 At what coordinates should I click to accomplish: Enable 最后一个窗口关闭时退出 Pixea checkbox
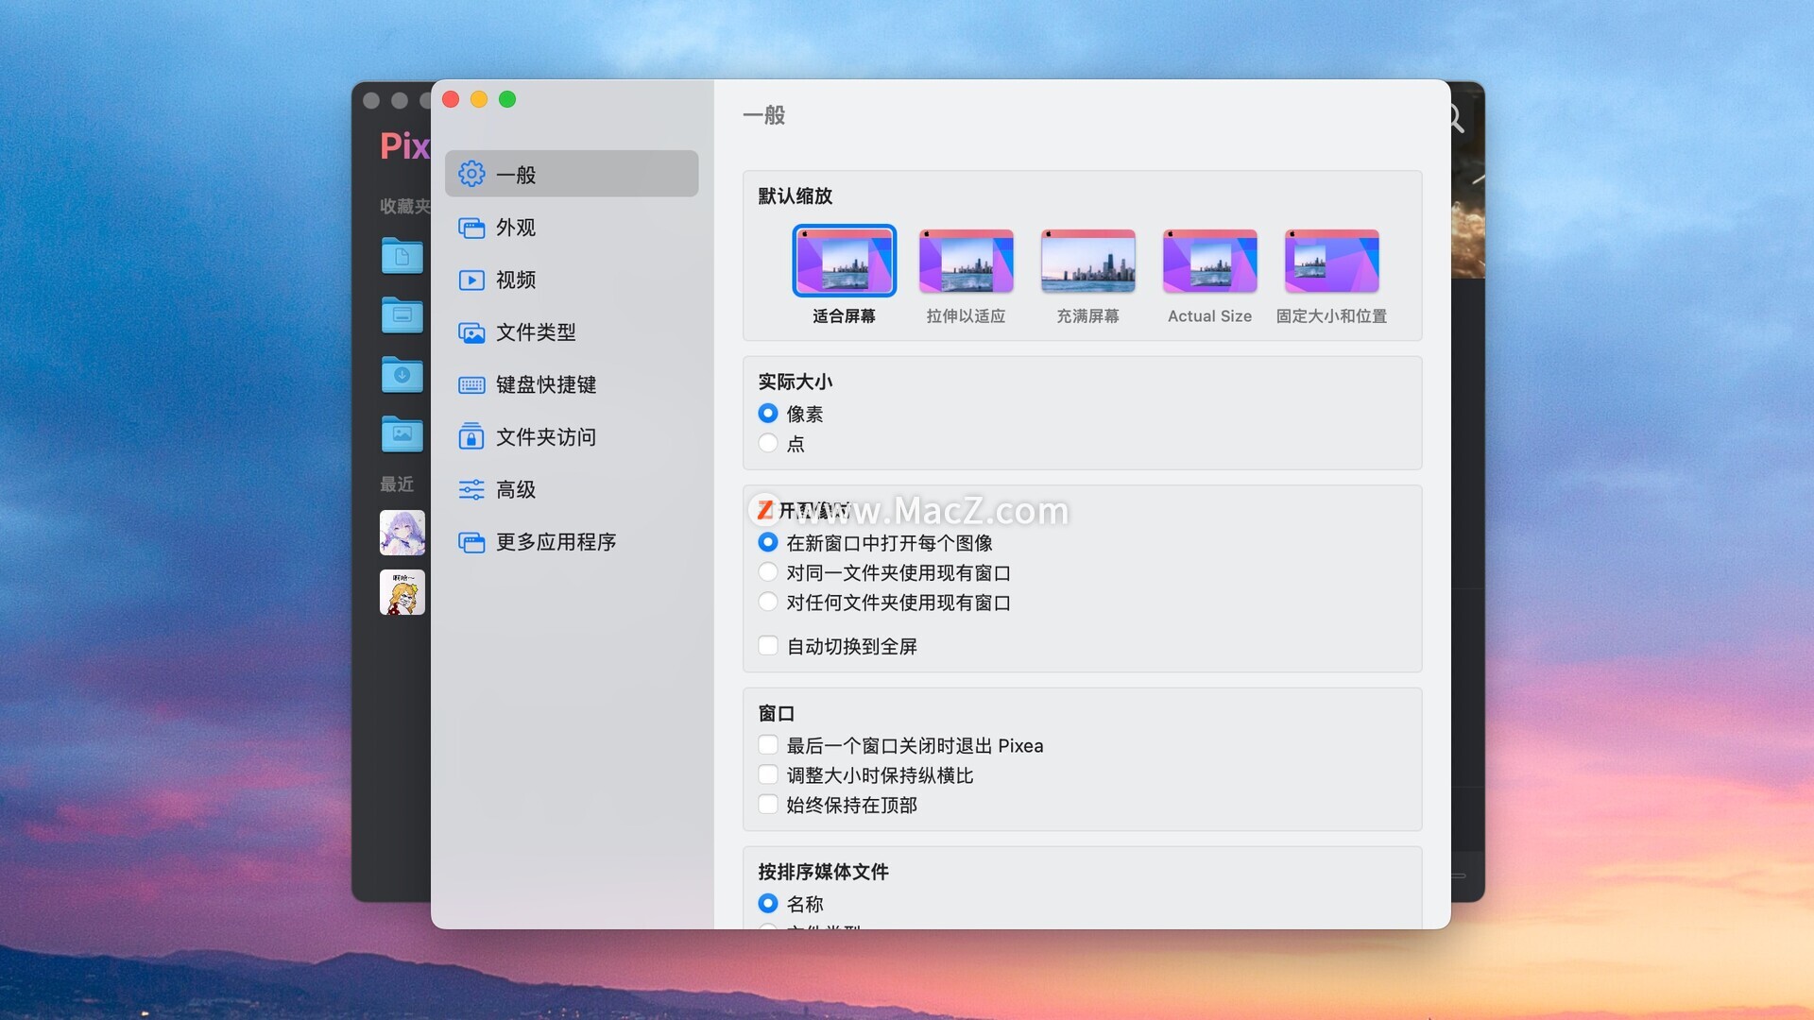click(768, 745)
